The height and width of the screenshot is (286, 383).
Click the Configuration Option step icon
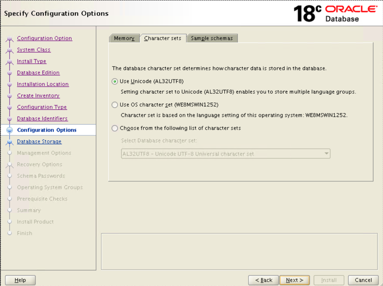coord(10,39)
